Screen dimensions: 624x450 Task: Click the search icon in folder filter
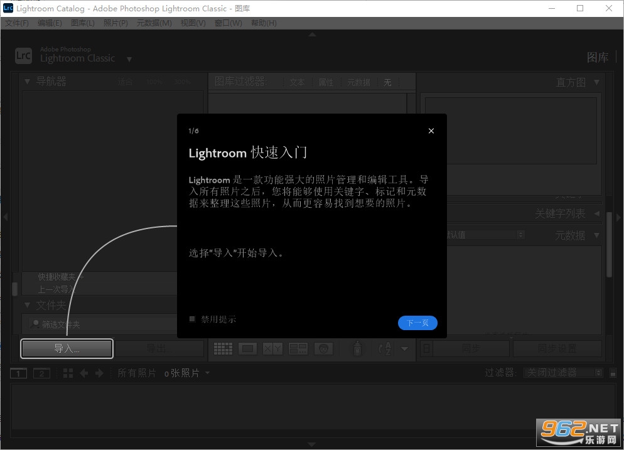pos(35,324)
